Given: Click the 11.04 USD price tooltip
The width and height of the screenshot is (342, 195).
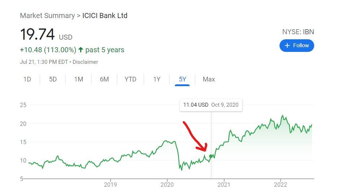Looking at the screenshot, I should 211,105.
